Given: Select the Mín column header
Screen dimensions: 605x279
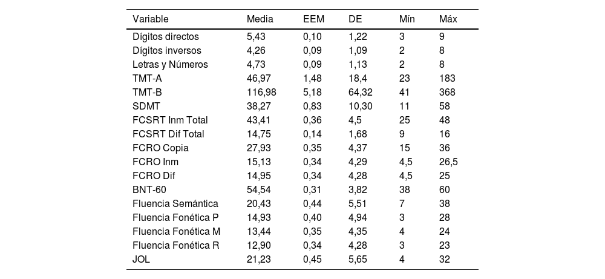Looking at the screenshot, I should tap(407, 19).
